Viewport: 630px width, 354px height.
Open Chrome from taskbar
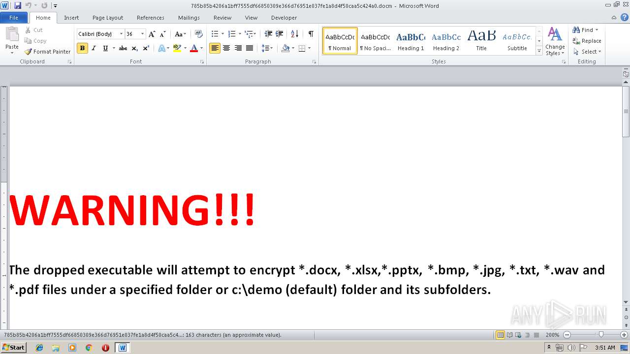[89, 348]
